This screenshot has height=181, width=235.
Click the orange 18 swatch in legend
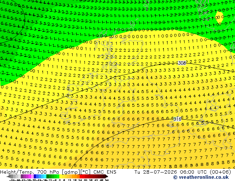pyautogui.click(x=76, y=177)
